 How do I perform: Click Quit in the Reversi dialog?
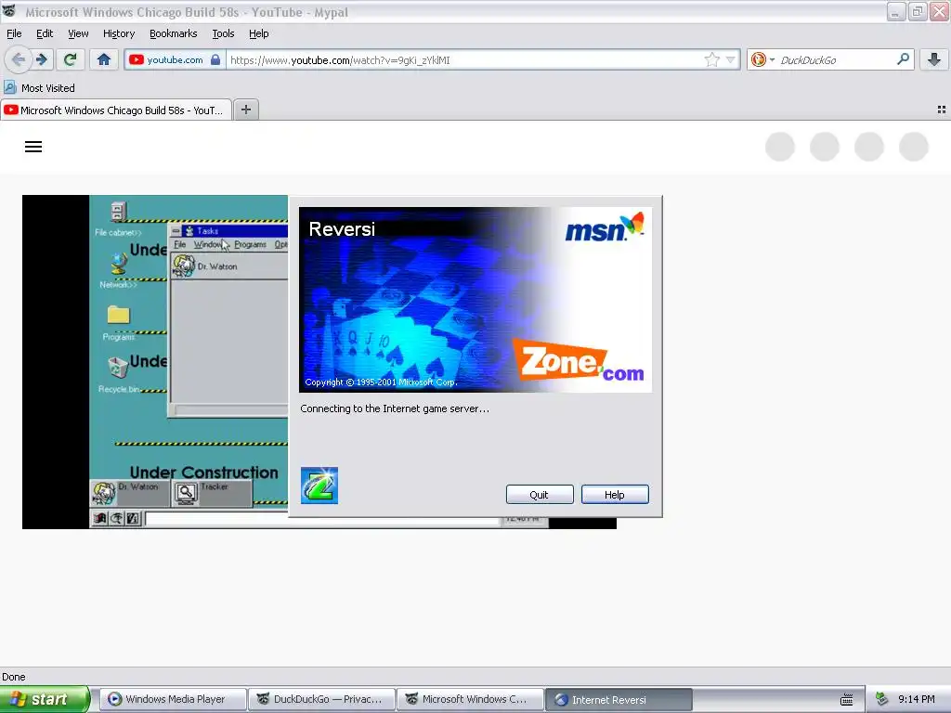pos(540,495)
